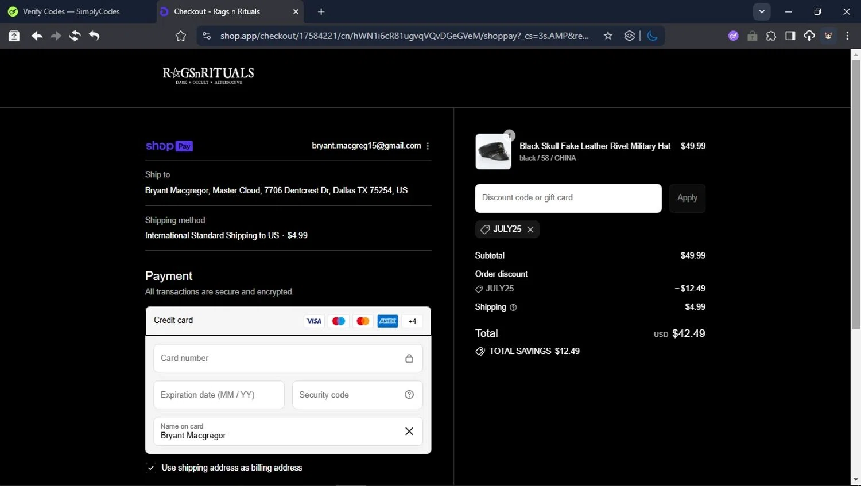Click the Discount code or gift card field
861x486 pixels.
coord(568,198)
